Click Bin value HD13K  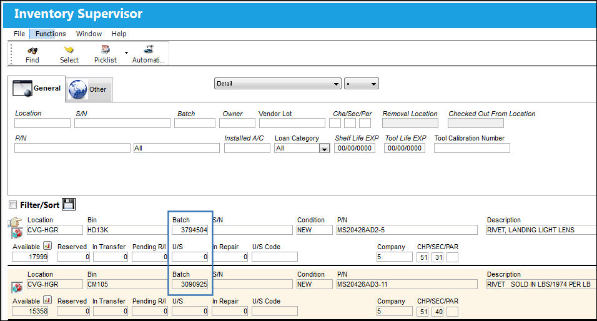(x=127, y=230)
